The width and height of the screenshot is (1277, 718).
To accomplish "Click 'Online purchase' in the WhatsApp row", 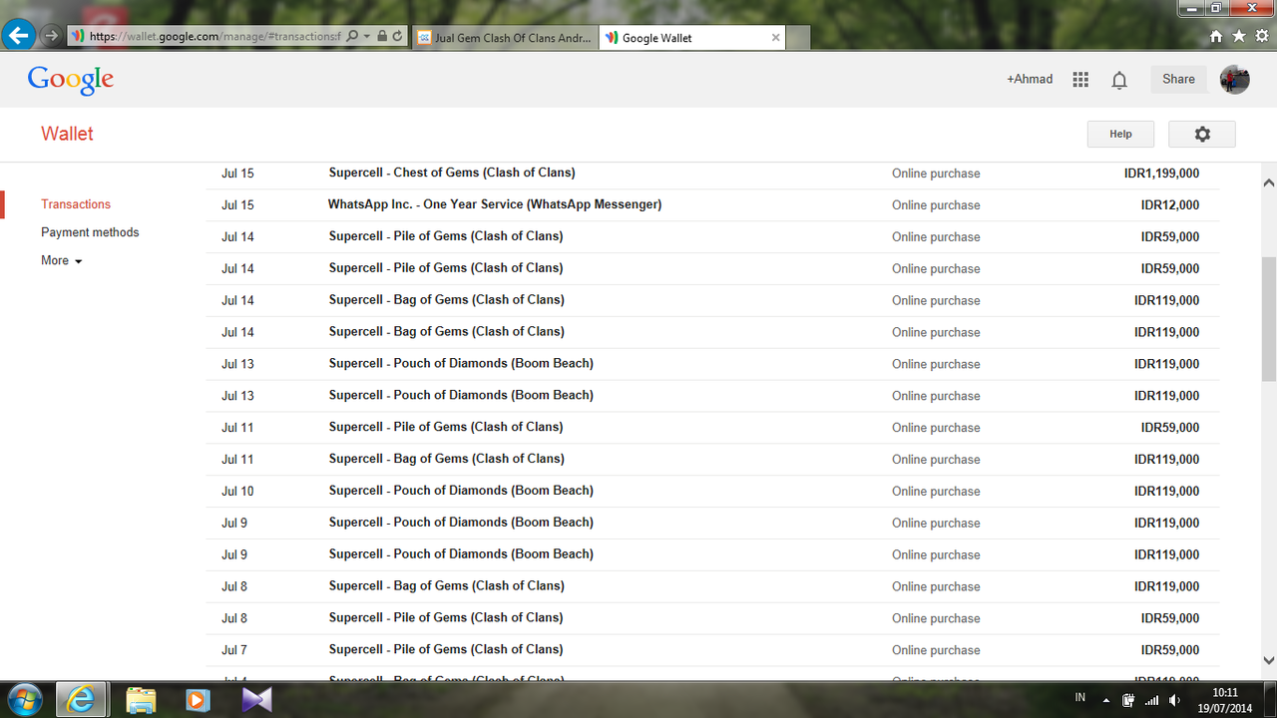I will pyautogui.click(x=936, y=205).
